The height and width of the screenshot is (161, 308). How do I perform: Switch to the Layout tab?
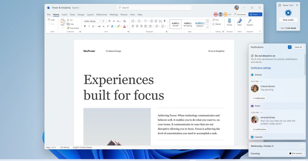(90, 15)
